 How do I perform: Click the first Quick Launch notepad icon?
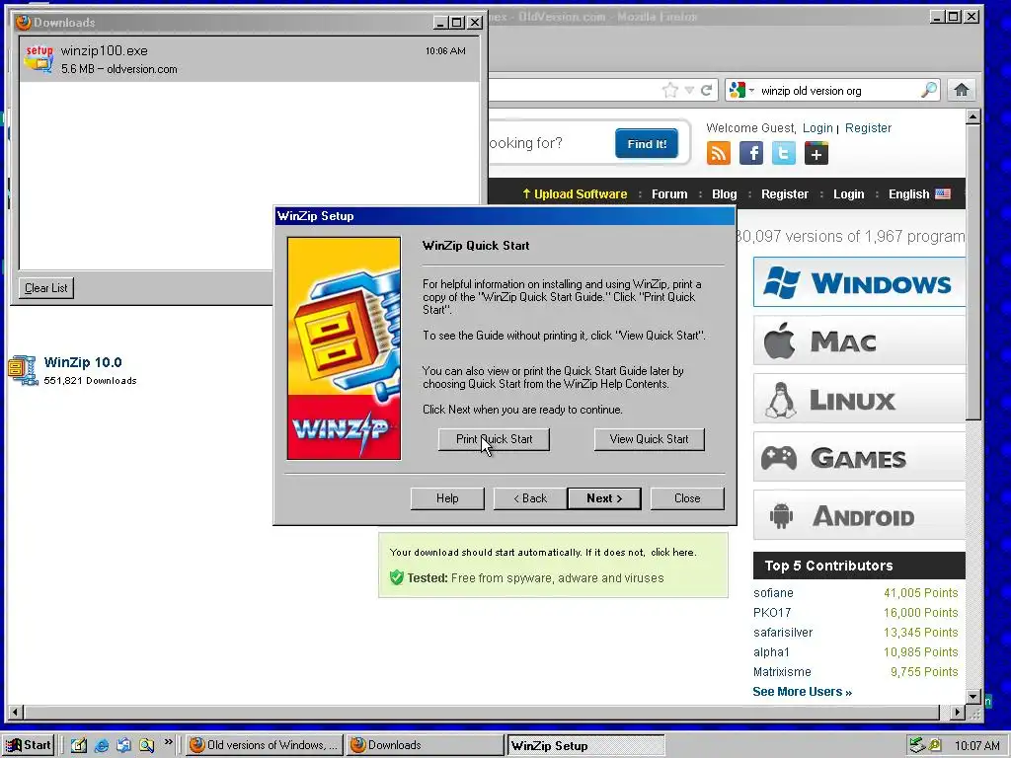(79, 745)
